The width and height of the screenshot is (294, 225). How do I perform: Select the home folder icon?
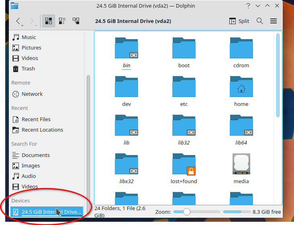point(241,87)
